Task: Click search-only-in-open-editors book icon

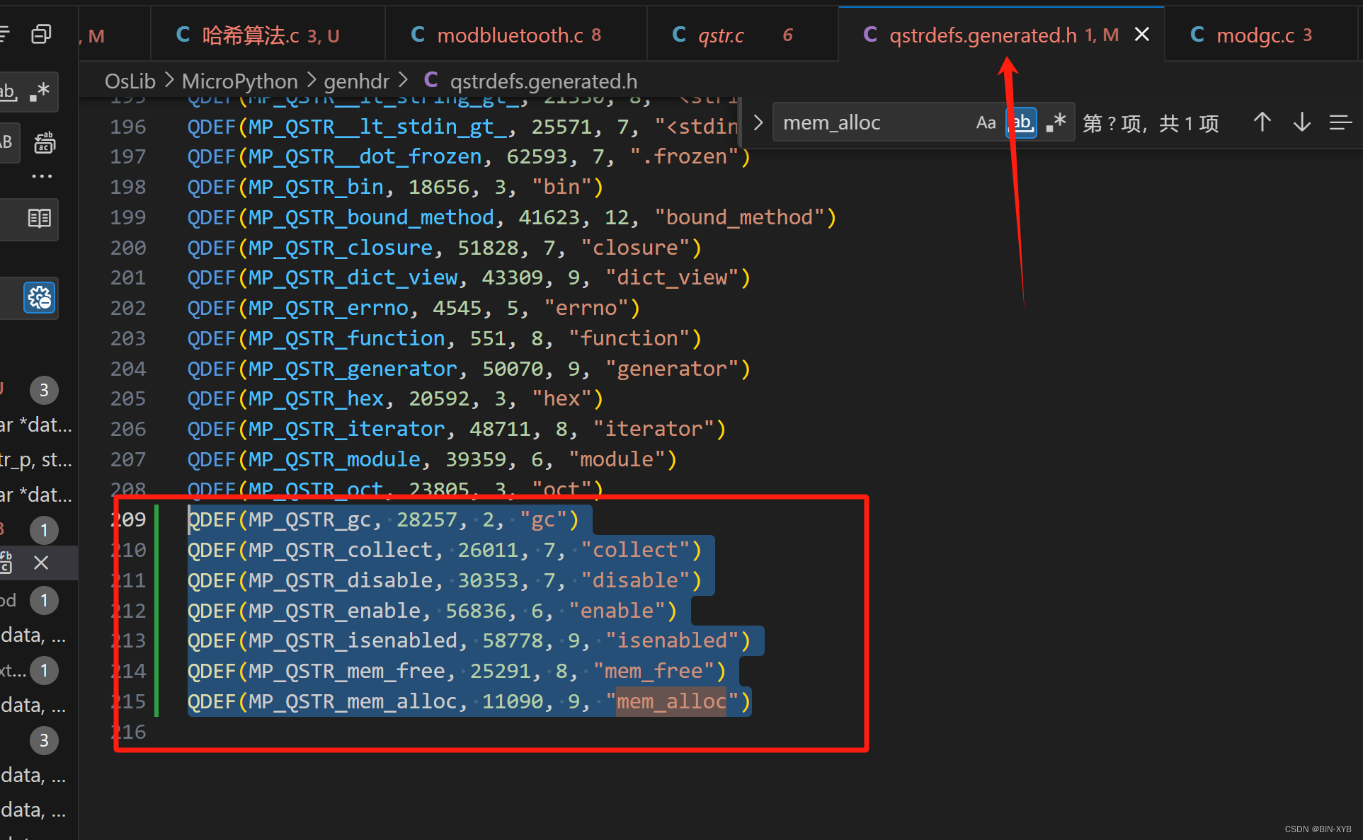Action: click(39, 218)
